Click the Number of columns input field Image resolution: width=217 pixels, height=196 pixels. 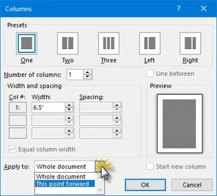tap(75, 75)
